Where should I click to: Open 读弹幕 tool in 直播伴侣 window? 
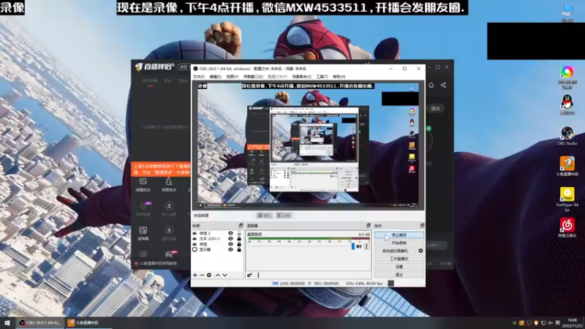pos(143,233)
